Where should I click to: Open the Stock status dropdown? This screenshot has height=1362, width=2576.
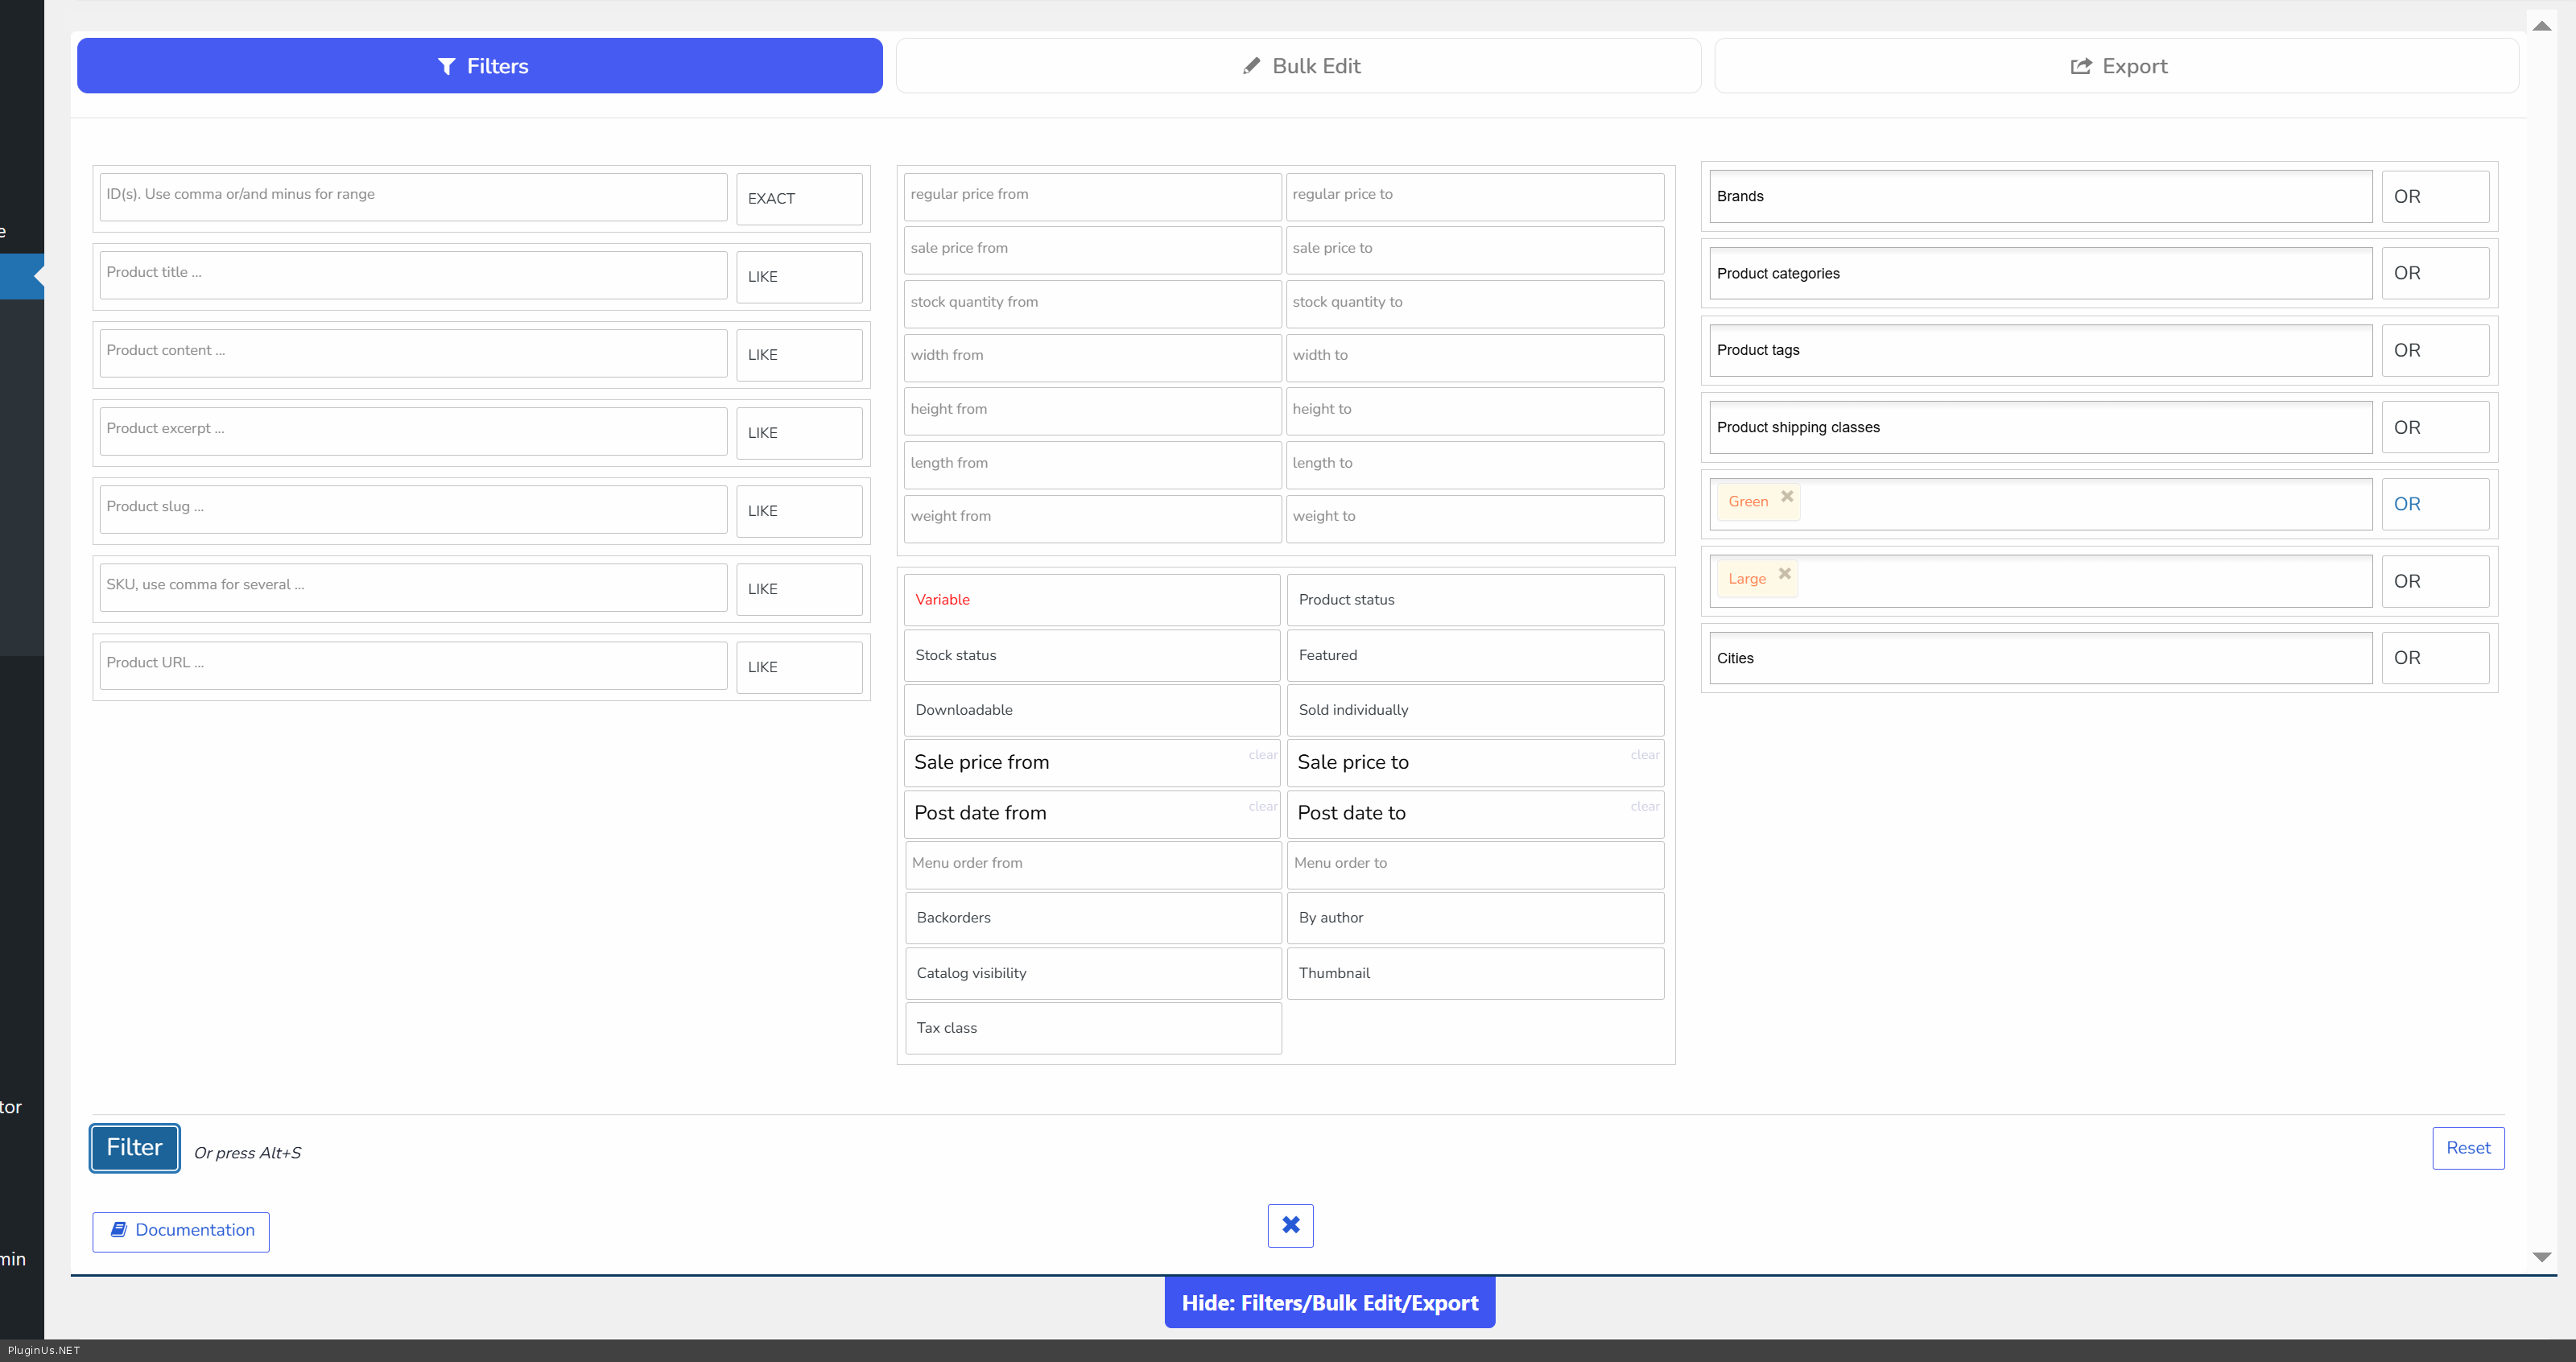point(1091,655)
